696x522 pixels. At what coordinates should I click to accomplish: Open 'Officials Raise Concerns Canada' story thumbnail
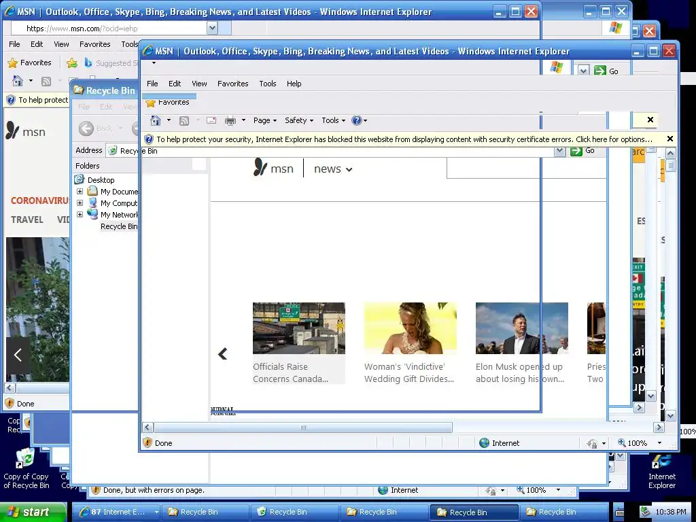tap(299, 328)
